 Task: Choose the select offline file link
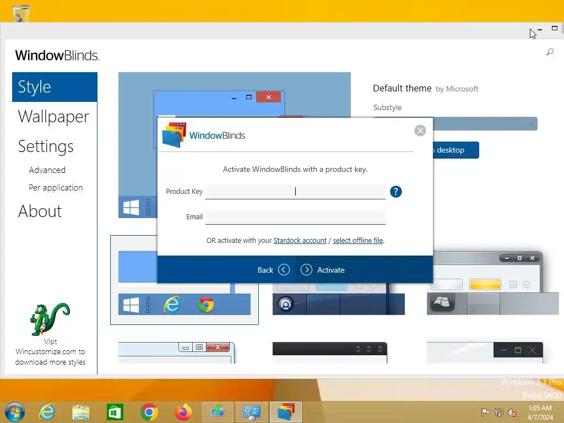tap(357, 240)
